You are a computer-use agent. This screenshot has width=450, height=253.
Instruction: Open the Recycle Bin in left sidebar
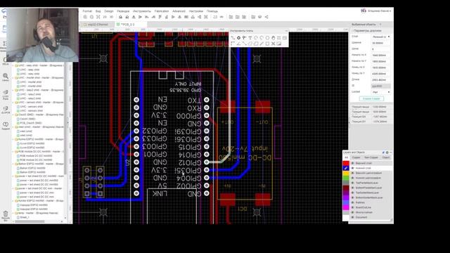tap(6, 216)
